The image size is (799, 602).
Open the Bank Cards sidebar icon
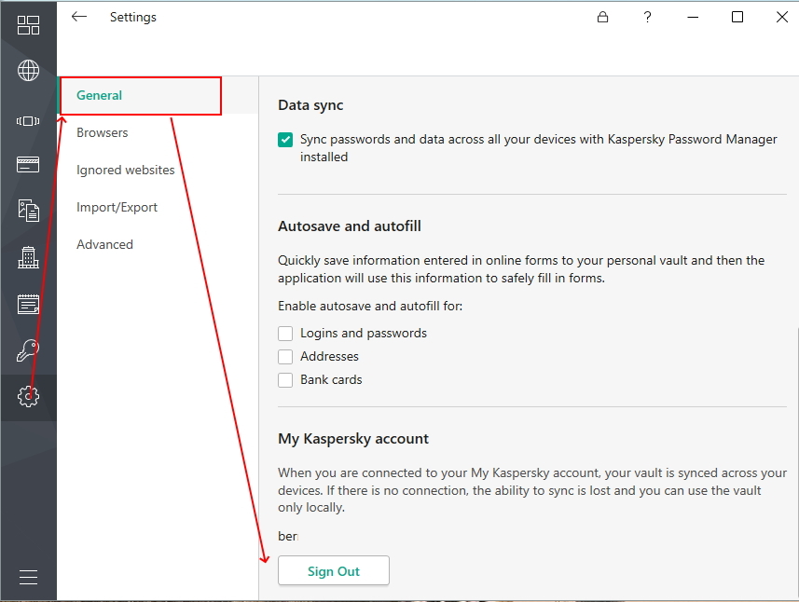(28, 165)
